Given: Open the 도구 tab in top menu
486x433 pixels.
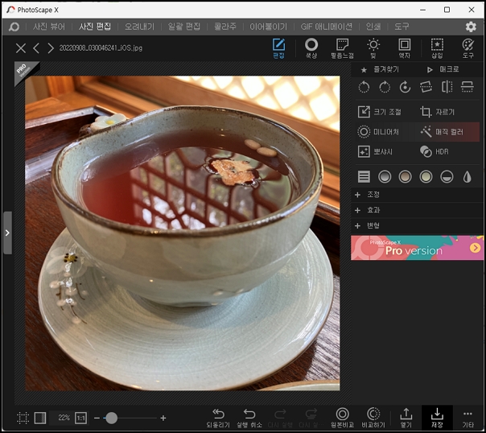Looking at the screenshot, I should pyautogui.click(x=402, y=27).
